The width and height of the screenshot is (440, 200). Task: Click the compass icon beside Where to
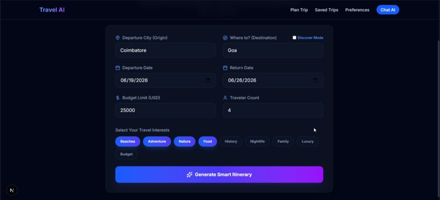coord(225,38)
